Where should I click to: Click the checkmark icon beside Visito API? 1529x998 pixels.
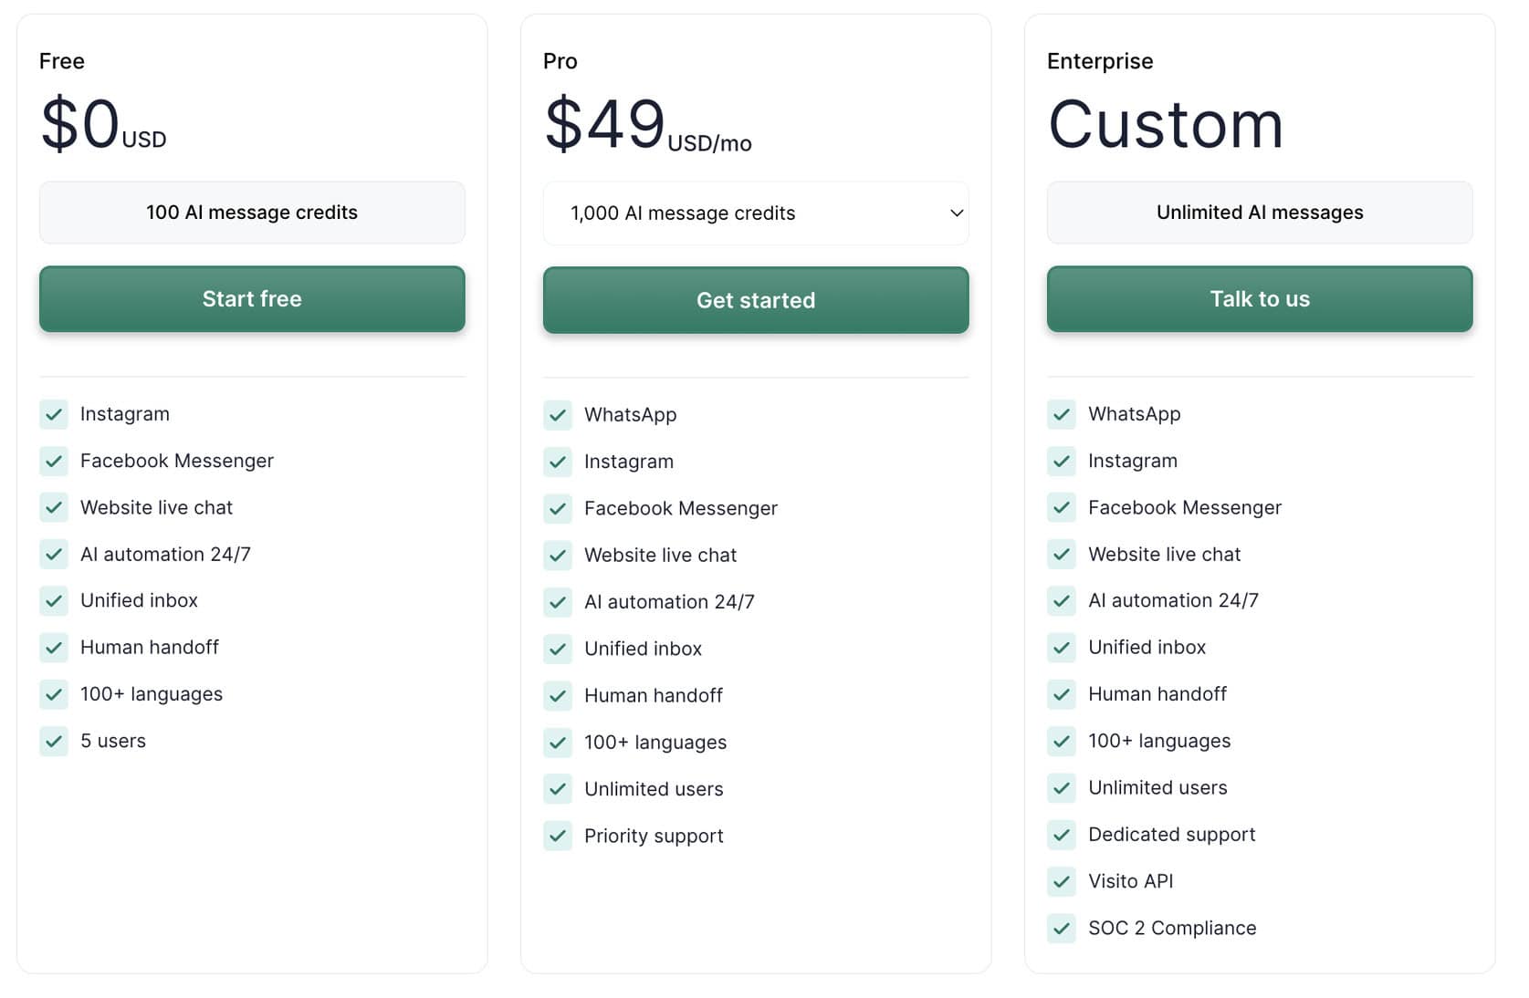pyautogui.click(x=1062, y=881)
